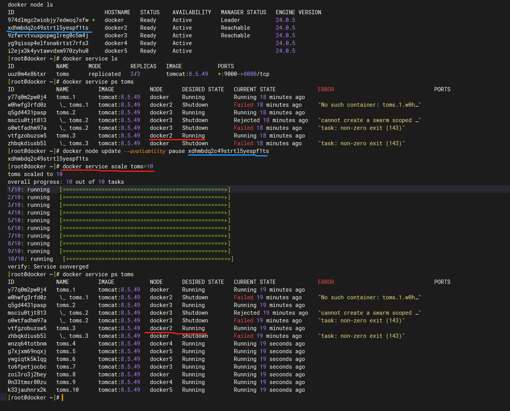Select node ID yg9qissp4elfsna6rtst7rfs3

tap(48, 43)
